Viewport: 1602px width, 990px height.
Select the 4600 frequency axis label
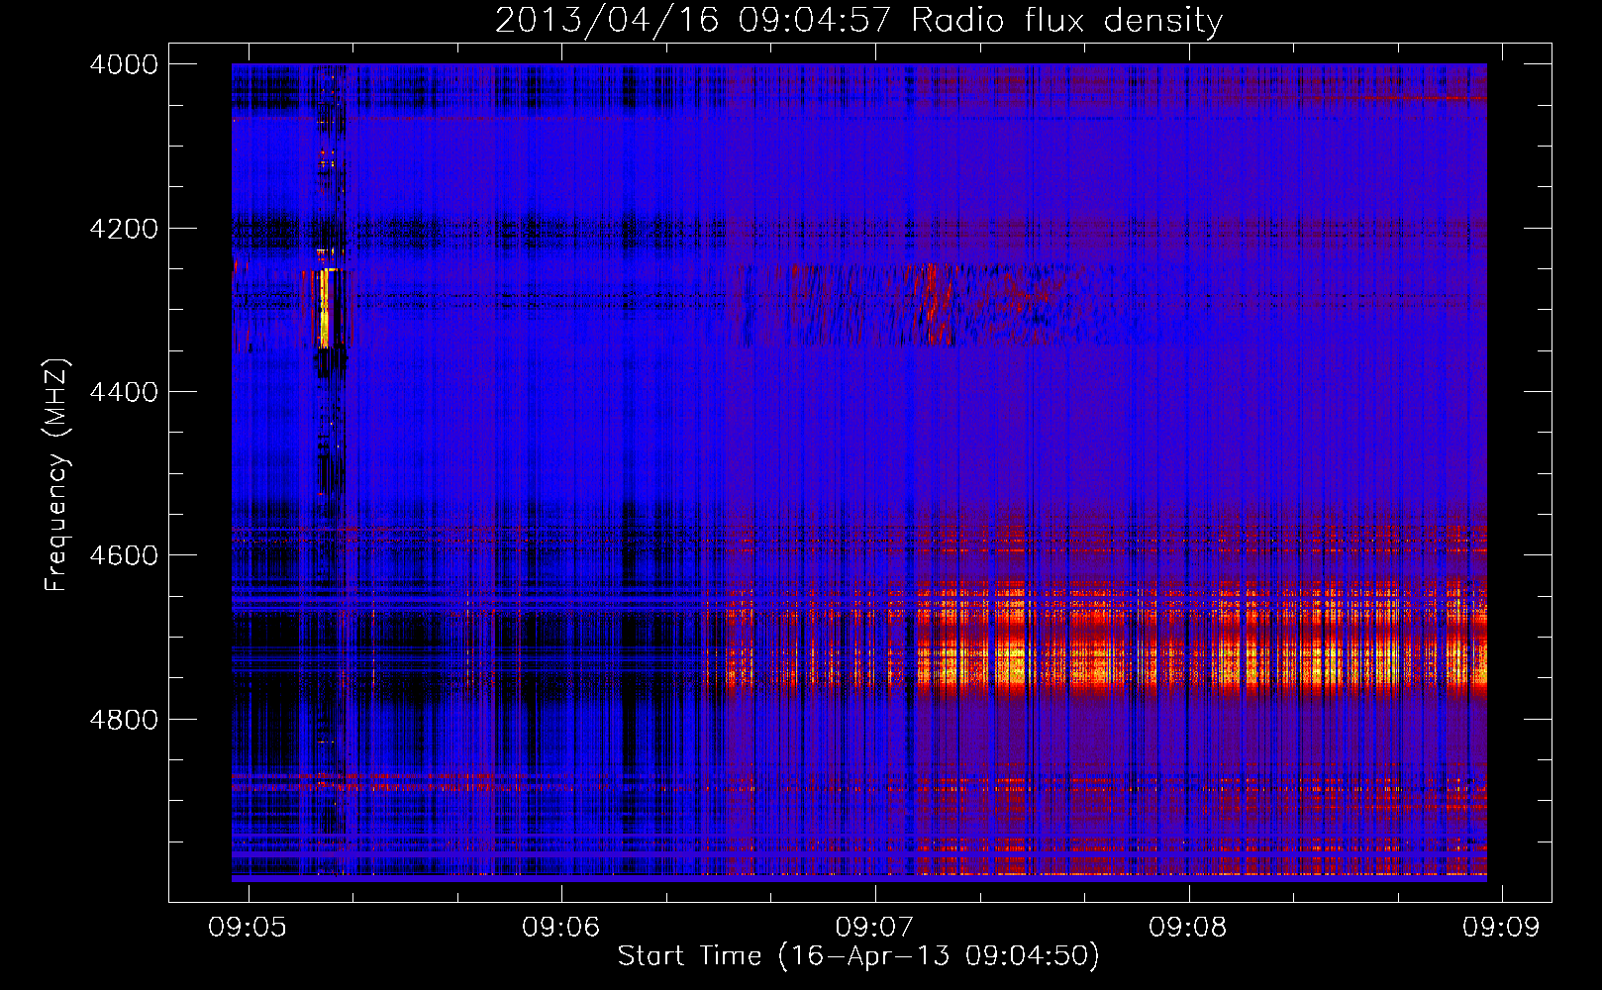pyautogui.click(x=124, y=555)
